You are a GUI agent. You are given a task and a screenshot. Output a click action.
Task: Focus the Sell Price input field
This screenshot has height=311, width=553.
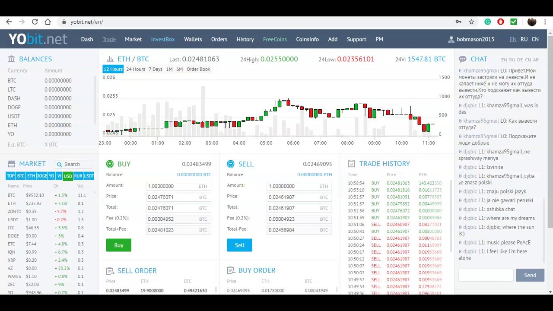[x=299, y=197]
